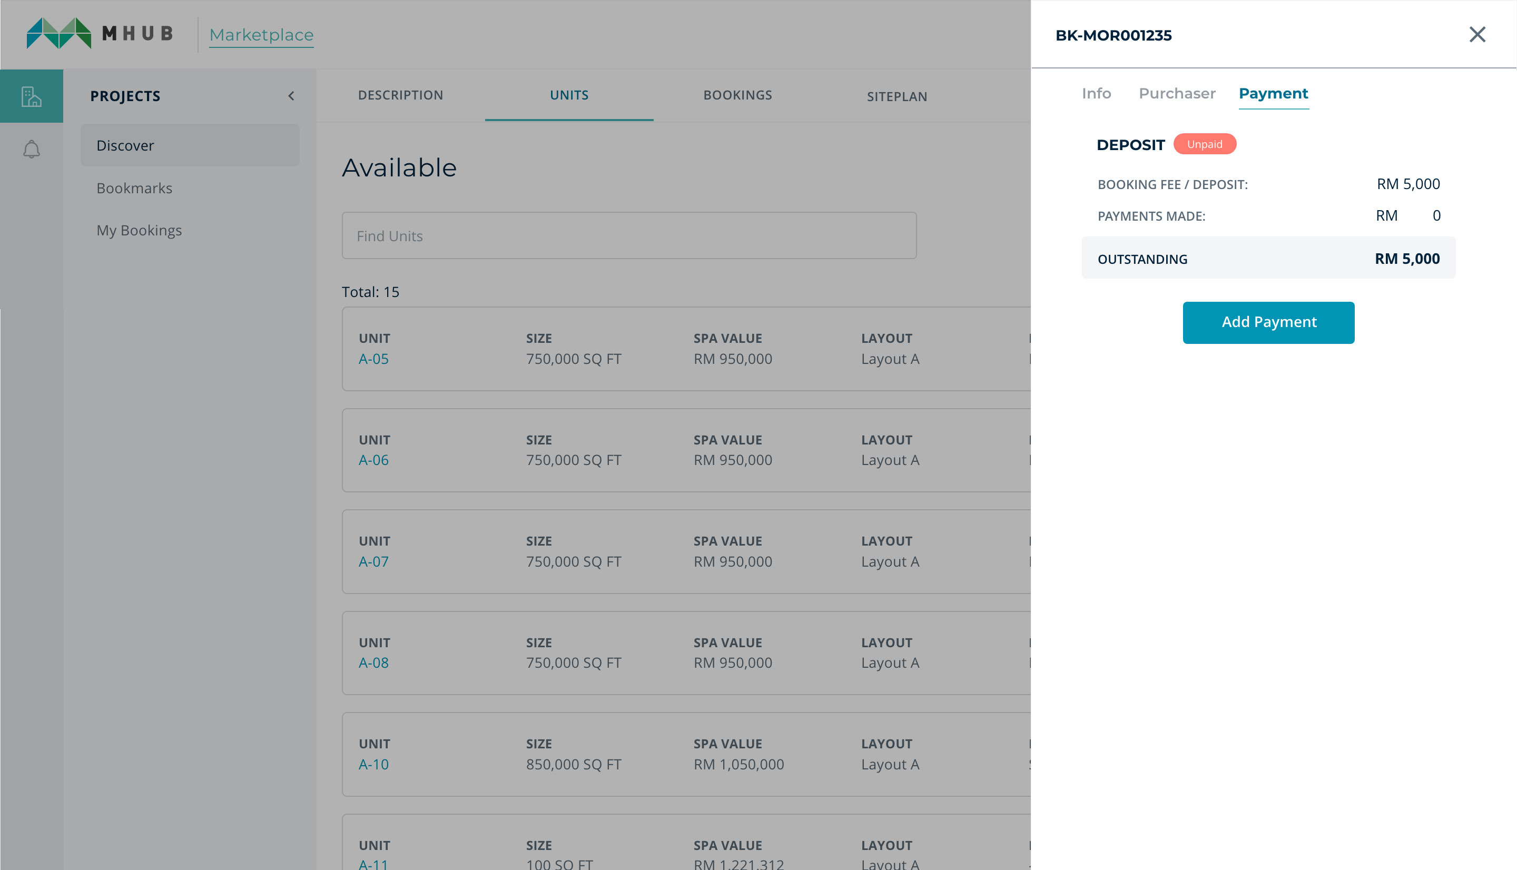
Task: Switch to the Info tab
Action: tap(1096, 94)
